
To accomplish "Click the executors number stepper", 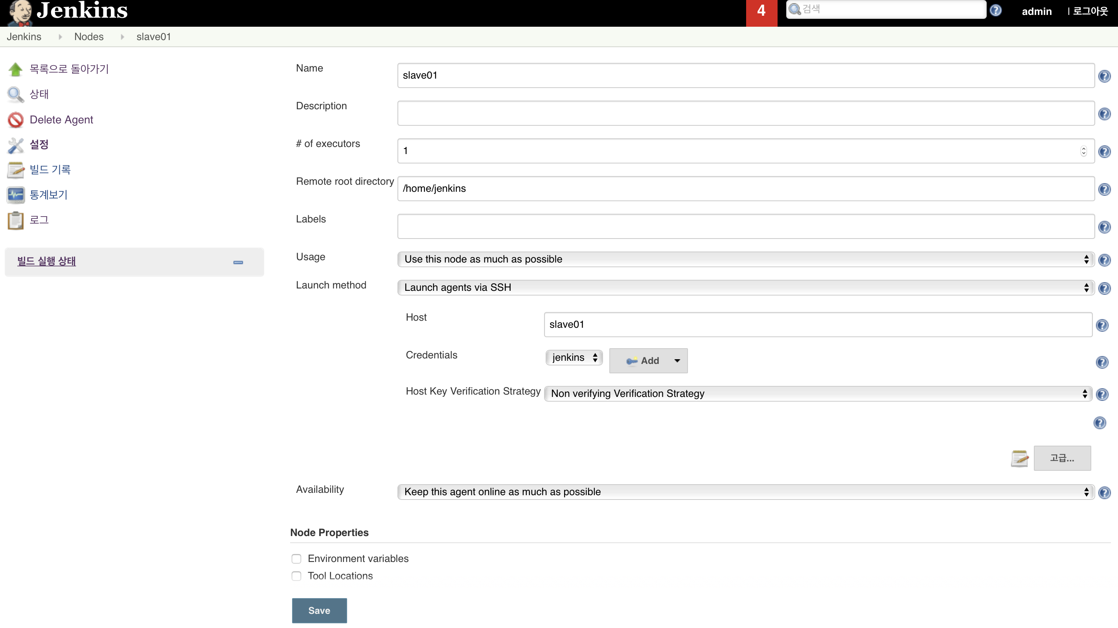I will pos(1083,151).
